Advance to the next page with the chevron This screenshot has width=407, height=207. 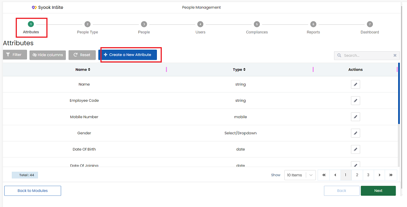[380, 175]
